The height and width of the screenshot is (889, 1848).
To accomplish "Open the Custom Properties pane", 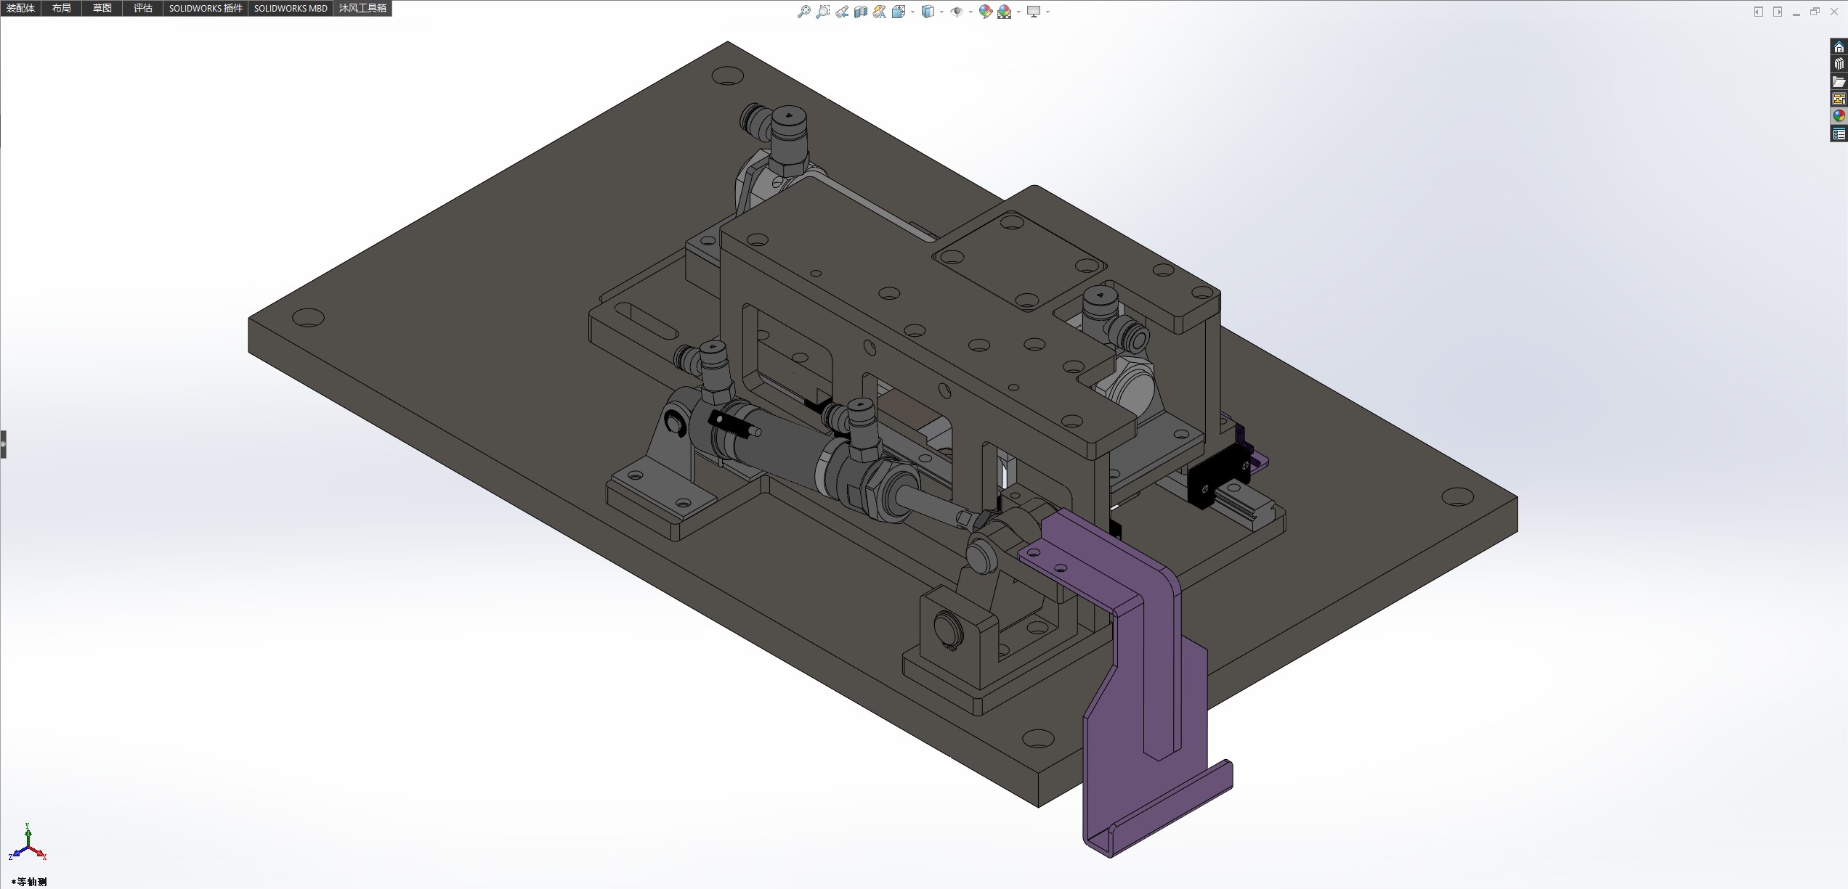I will point(1839,134).
